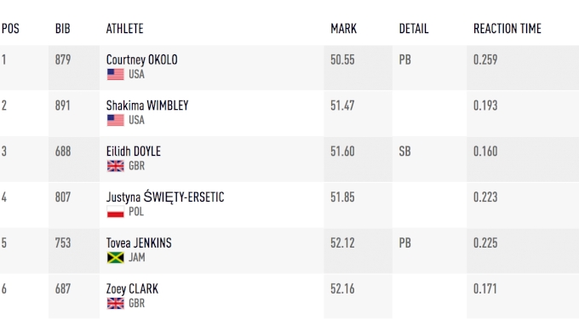Open Tovea JENKINS athlete profile
This screenshot has width=579, height=325.
coord(139,242)
